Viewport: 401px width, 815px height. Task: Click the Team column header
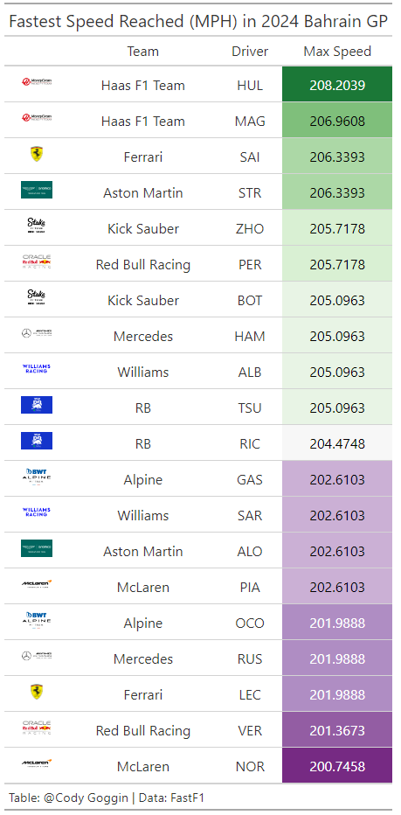pos(143,52)
